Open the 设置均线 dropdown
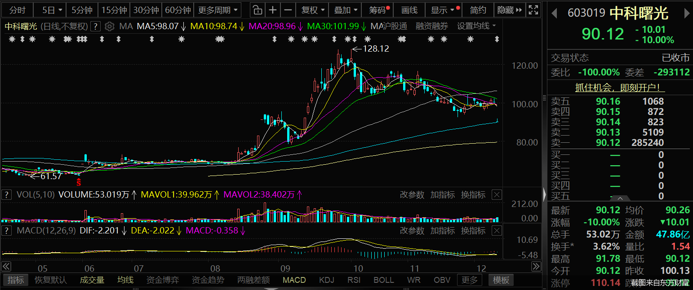The image size is (693, 290). point(476,26)
